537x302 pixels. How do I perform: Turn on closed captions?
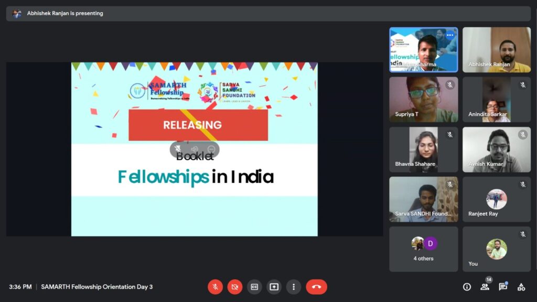tap(254, 287)
